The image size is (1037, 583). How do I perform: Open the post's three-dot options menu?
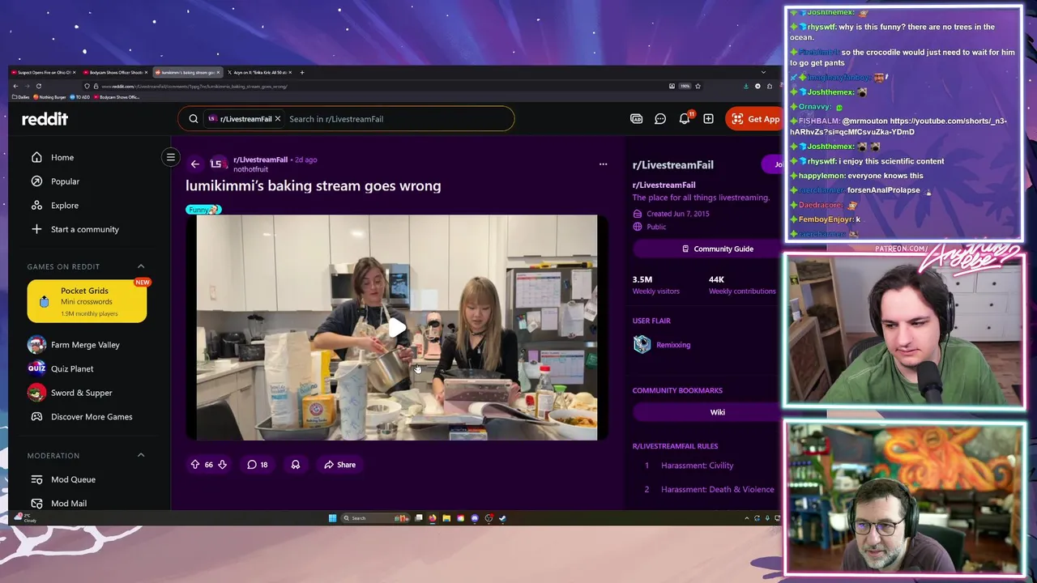pyautogui.click(x=603, y=164)
